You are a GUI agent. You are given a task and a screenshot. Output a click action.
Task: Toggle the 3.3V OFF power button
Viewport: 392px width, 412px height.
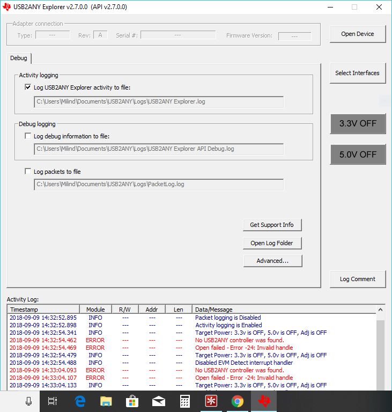[x=358, y=123]
